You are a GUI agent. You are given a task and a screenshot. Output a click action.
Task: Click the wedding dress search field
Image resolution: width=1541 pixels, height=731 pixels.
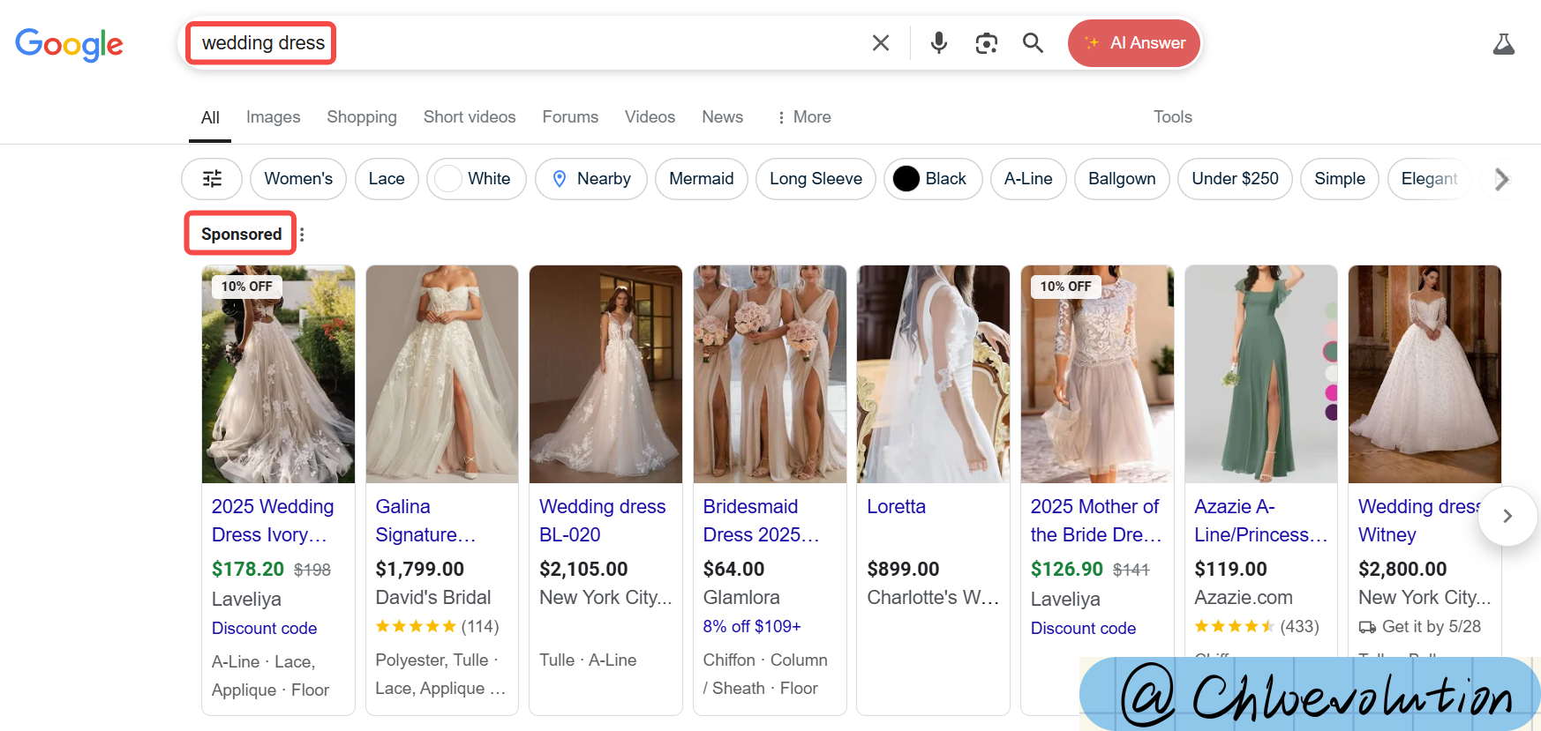[530, 42]
